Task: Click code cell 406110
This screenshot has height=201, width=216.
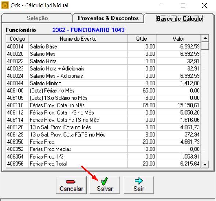Action: (x=17, y=105)
